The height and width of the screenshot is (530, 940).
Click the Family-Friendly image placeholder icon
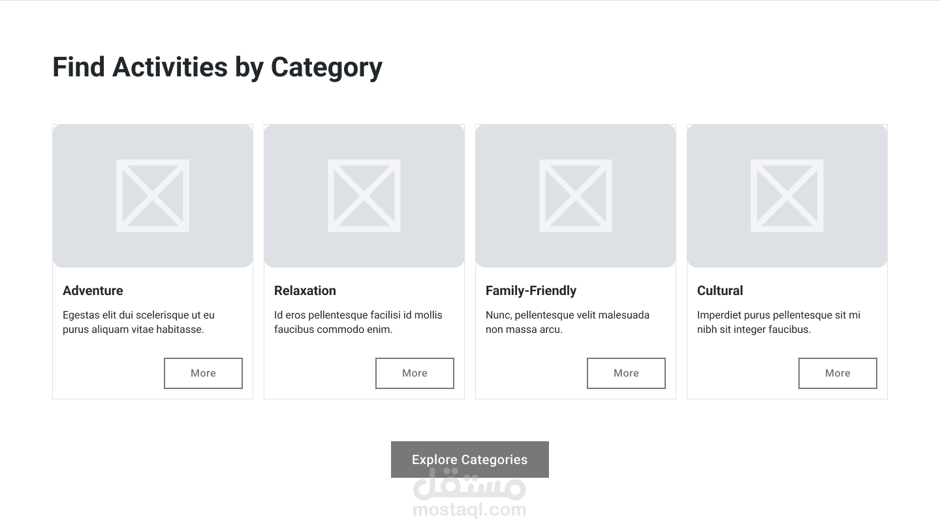pos(576,196)
